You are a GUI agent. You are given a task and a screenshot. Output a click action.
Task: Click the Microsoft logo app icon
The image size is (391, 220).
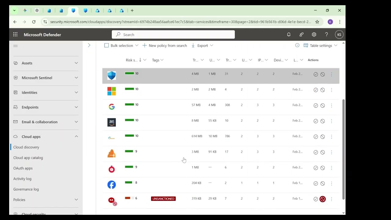pyautogui.click(x=111, y=91)
